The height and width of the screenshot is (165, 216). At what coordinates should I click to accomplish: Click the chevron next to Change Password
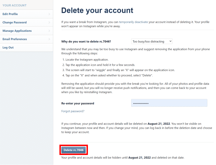point(49,22)
